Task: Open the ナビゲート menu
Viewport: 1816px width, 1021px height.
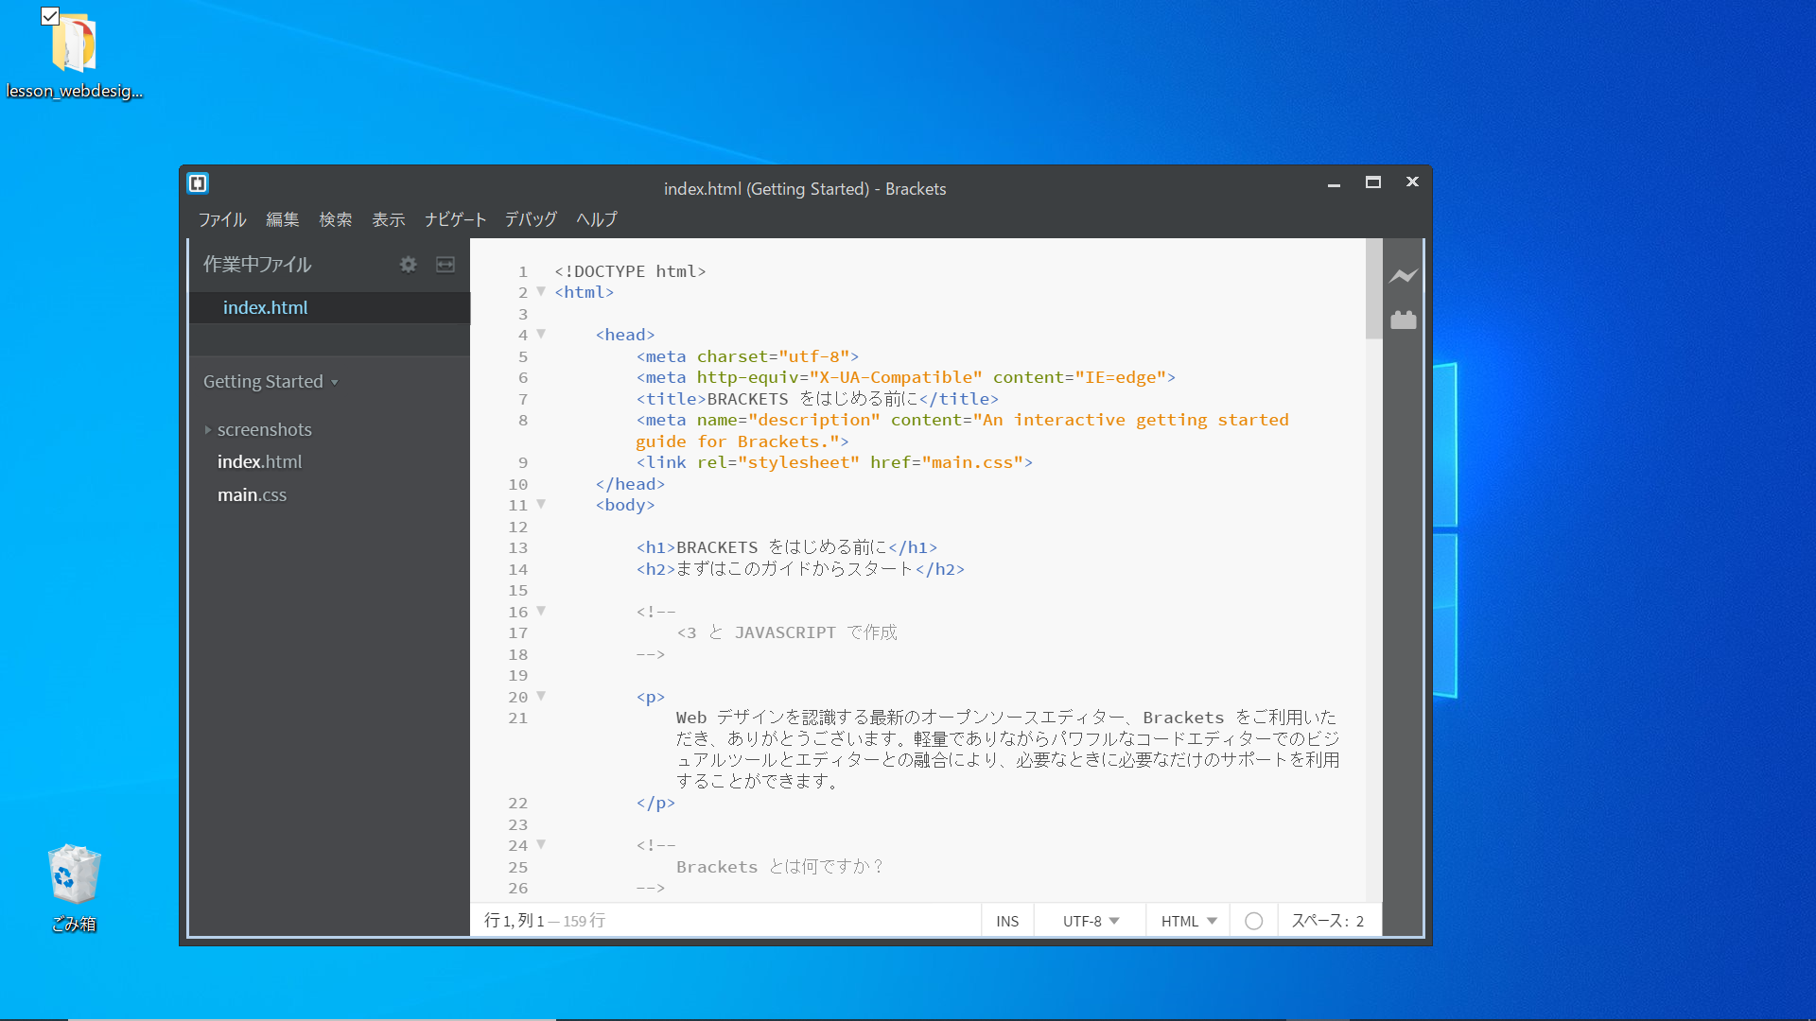Action: 455,219
